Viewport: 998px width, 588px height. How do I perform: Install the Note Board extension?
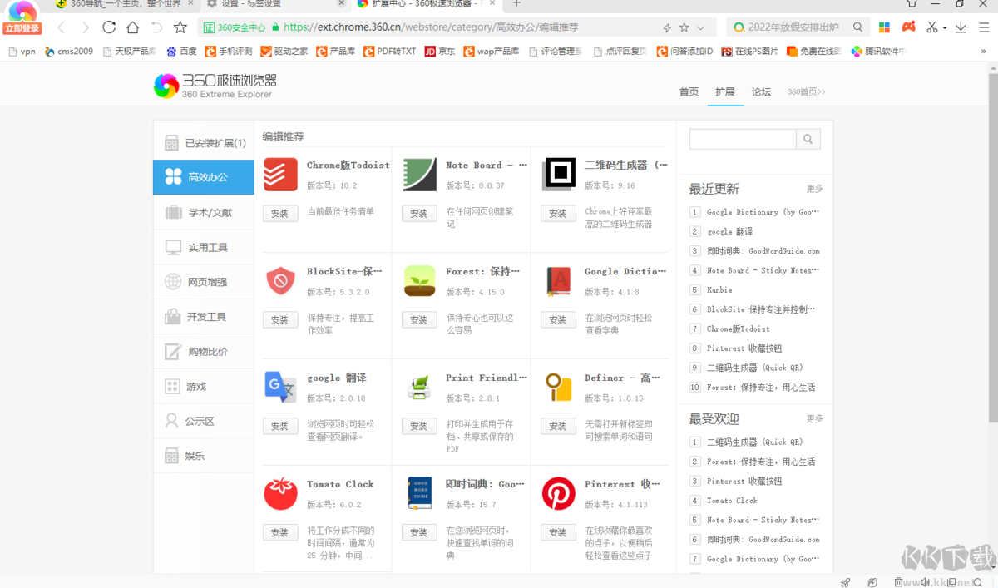coord(419,214)
